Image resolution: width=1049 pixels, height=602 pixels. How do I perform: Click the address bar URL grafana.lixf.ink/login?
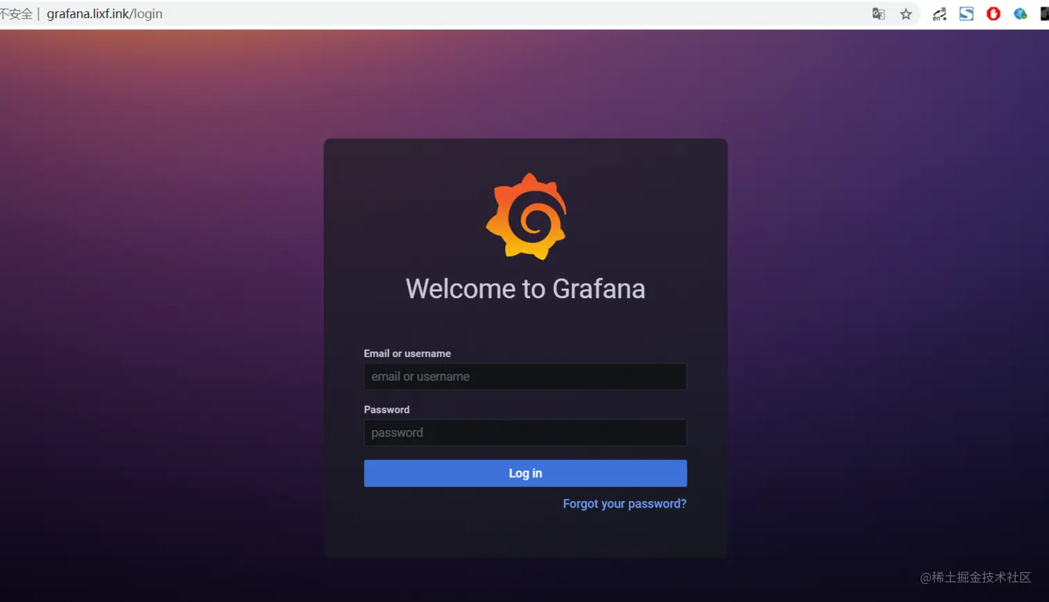(105, 14)
